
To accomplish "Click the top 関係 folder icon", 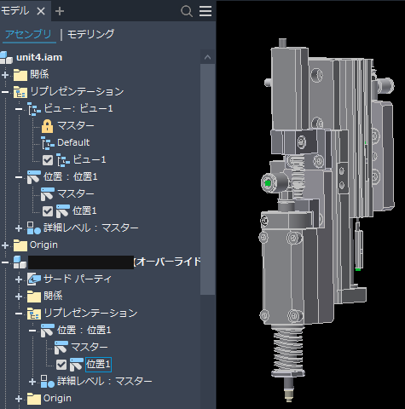I will point(20,75).
